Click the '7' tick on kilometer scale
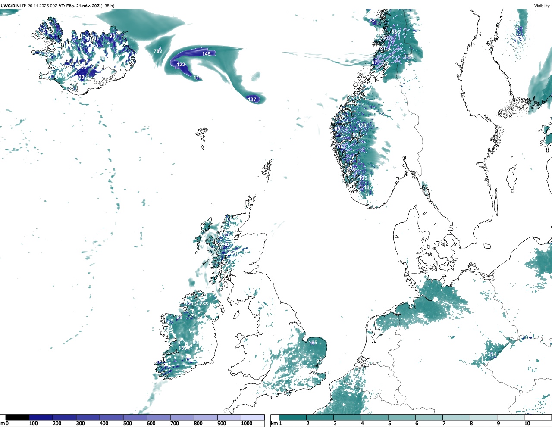Image resolution: width=552 pixels, height=427 pixels. (444, 424)
